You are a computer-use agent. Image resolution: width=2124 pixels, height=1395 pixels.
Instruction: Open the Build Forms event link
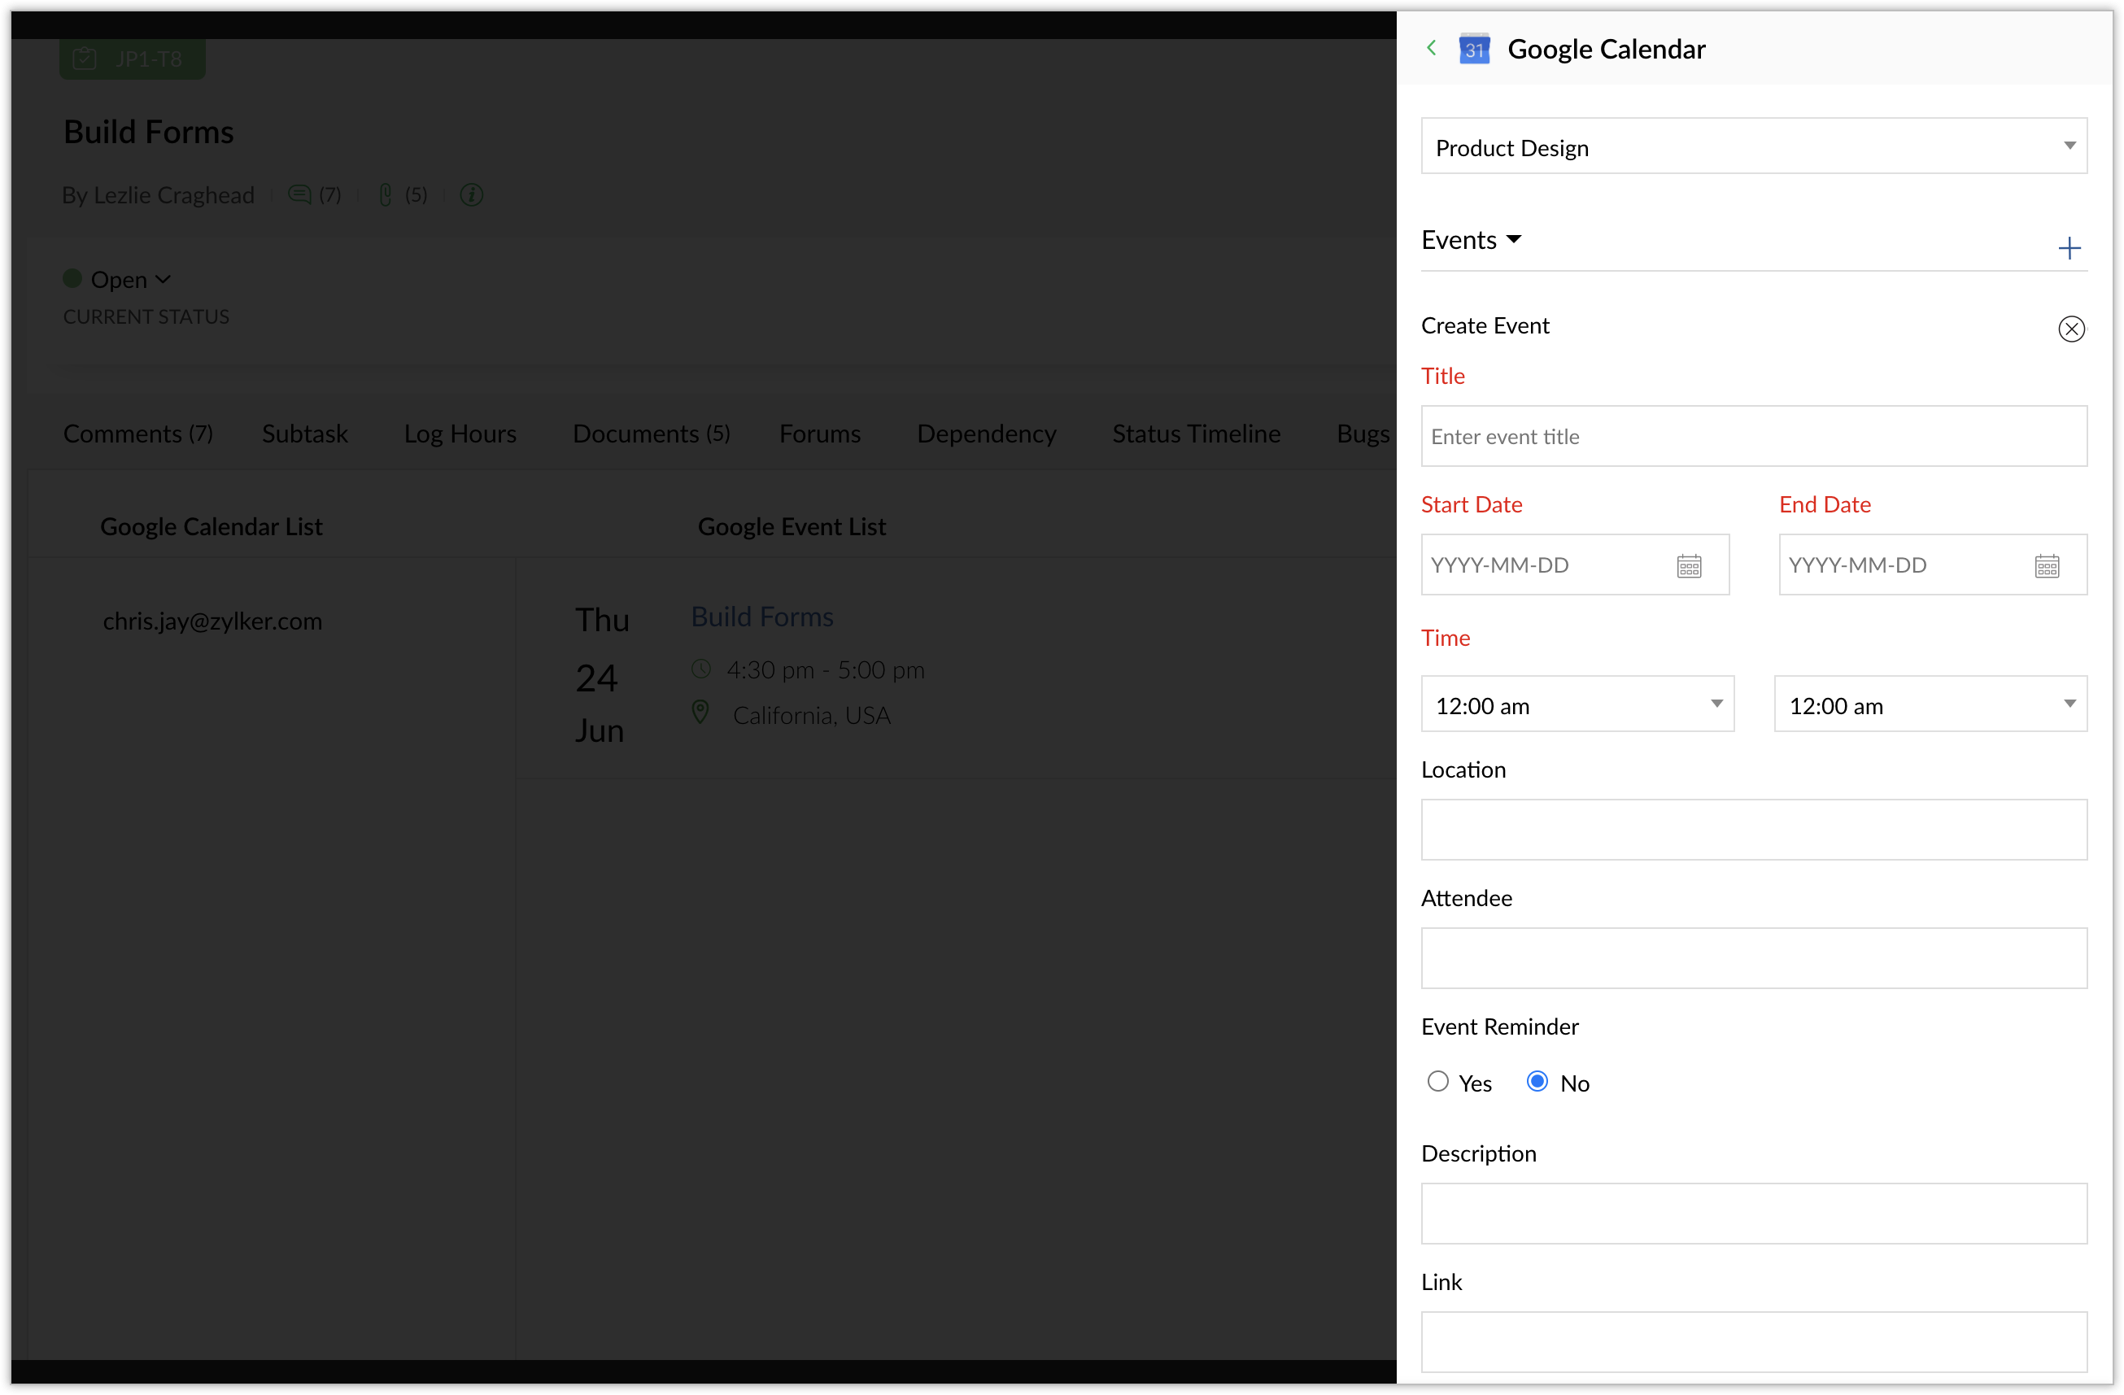click(x=762, y=617)
